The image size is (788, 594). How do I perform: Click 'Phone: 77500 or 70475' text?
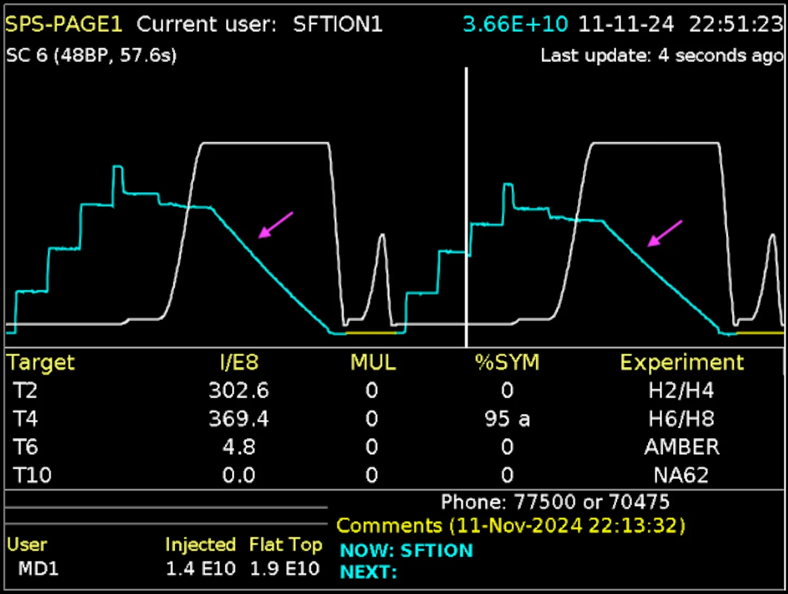(x=555, y=502)
